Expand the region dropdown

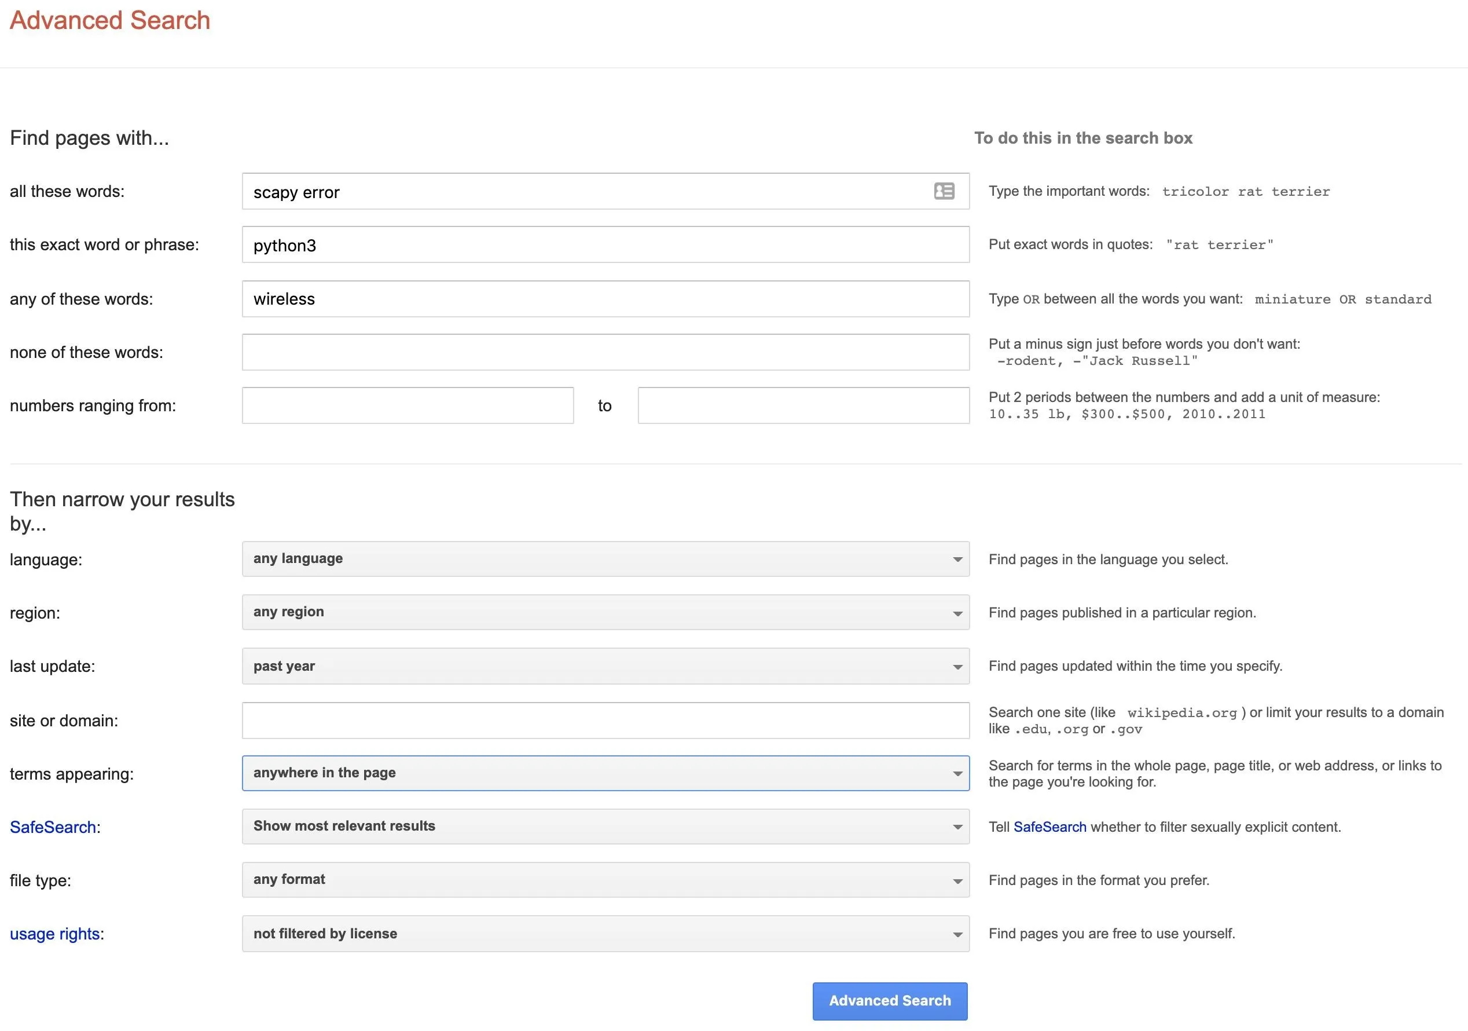coord(605,612)
